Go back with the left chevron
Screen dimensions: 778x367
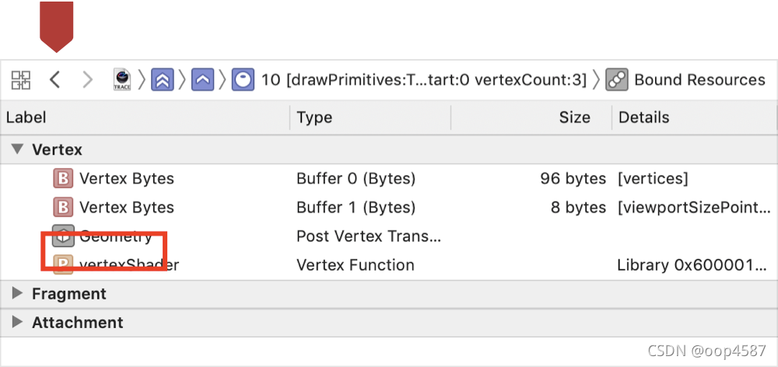tap(55, 79)
